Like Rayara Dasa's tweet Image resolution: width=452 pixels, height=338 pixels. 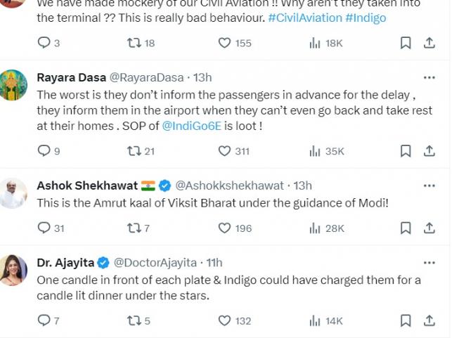(x=225, y=150)
